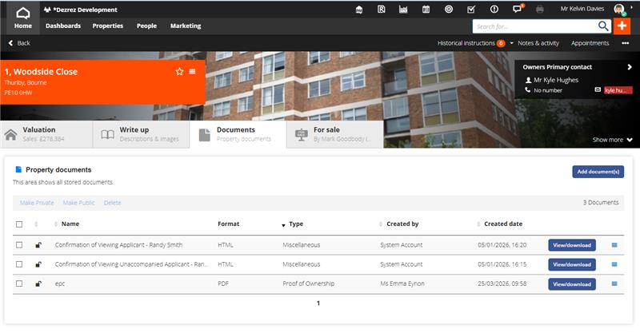Viewport: 640px width, 333px height.
Task: Expand the Show more section
Action: [612, 140]
